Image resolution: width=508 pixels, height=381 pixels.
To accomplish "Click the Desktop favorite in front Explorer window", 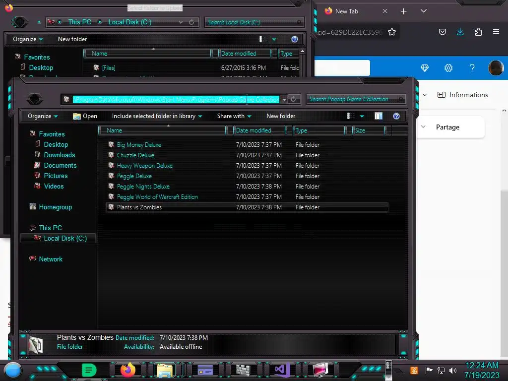I will [56, 144].
